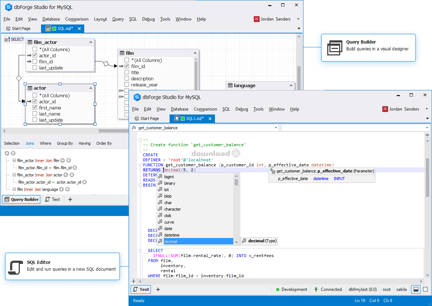
Task: Add a new view with plus in SQL Editor window
Action: [158, 289]
